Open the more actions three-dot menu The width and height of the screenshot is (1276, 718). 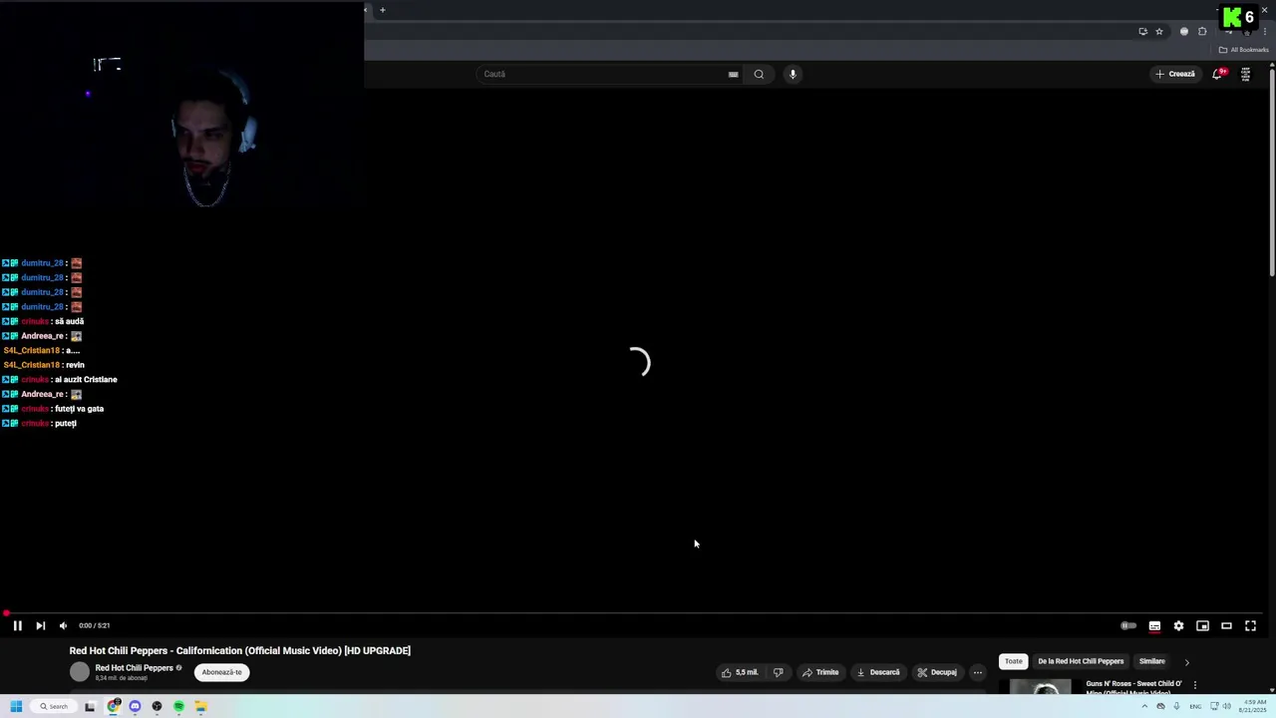point(978,672)
